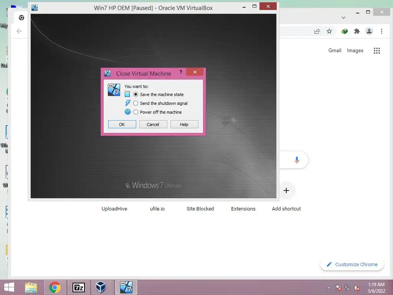
Task: Open VirtualBox Manager from taskbar
Action: point(101,287)
